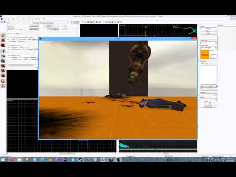Open File Explorer folder on the taskbar
236x177 pixels.
click(19, 160)
